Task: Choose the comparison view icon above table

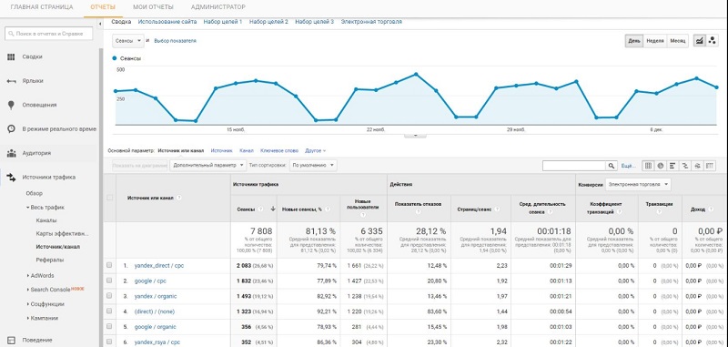Action: pos(685,166)
